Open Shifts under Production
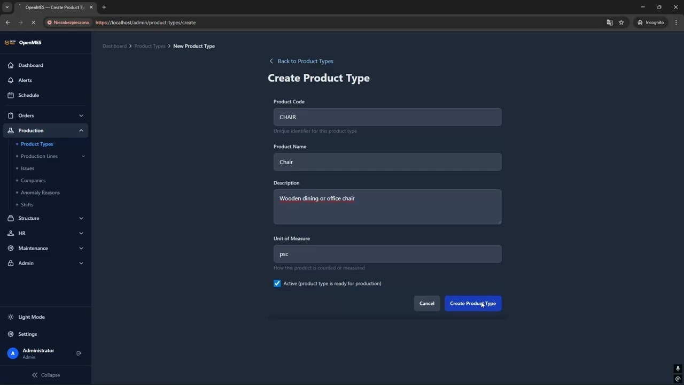The width and height of the screenshot is (684, 385). tap(27, 205)
